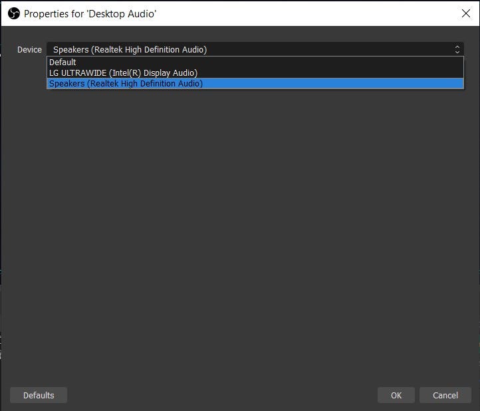Select highlighted Speakers (Realtek High Definition Audio)
The height and width of the screenshot is (411, 480).
(255, 84)
